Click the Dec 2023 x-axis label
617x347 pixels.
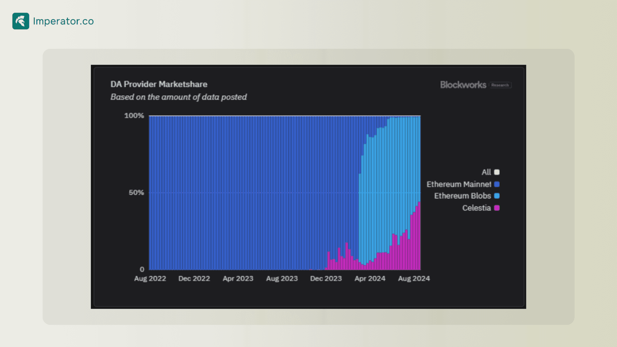pos(326,279)
